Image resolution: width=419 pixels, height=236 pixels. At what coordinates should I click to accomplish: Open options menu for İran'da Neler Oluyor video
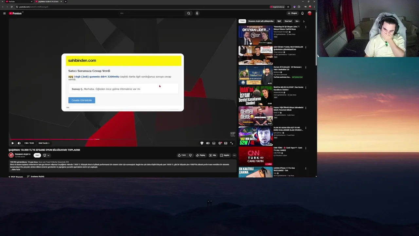pos(306,88)
